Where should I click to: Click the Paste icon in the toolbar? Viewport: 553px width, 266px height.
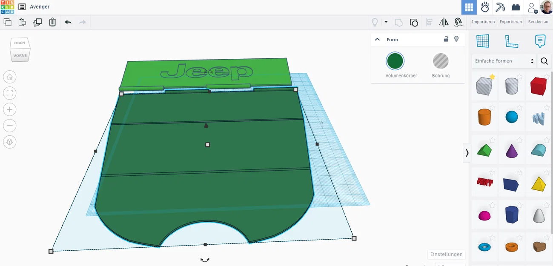[x=22, y=22]
